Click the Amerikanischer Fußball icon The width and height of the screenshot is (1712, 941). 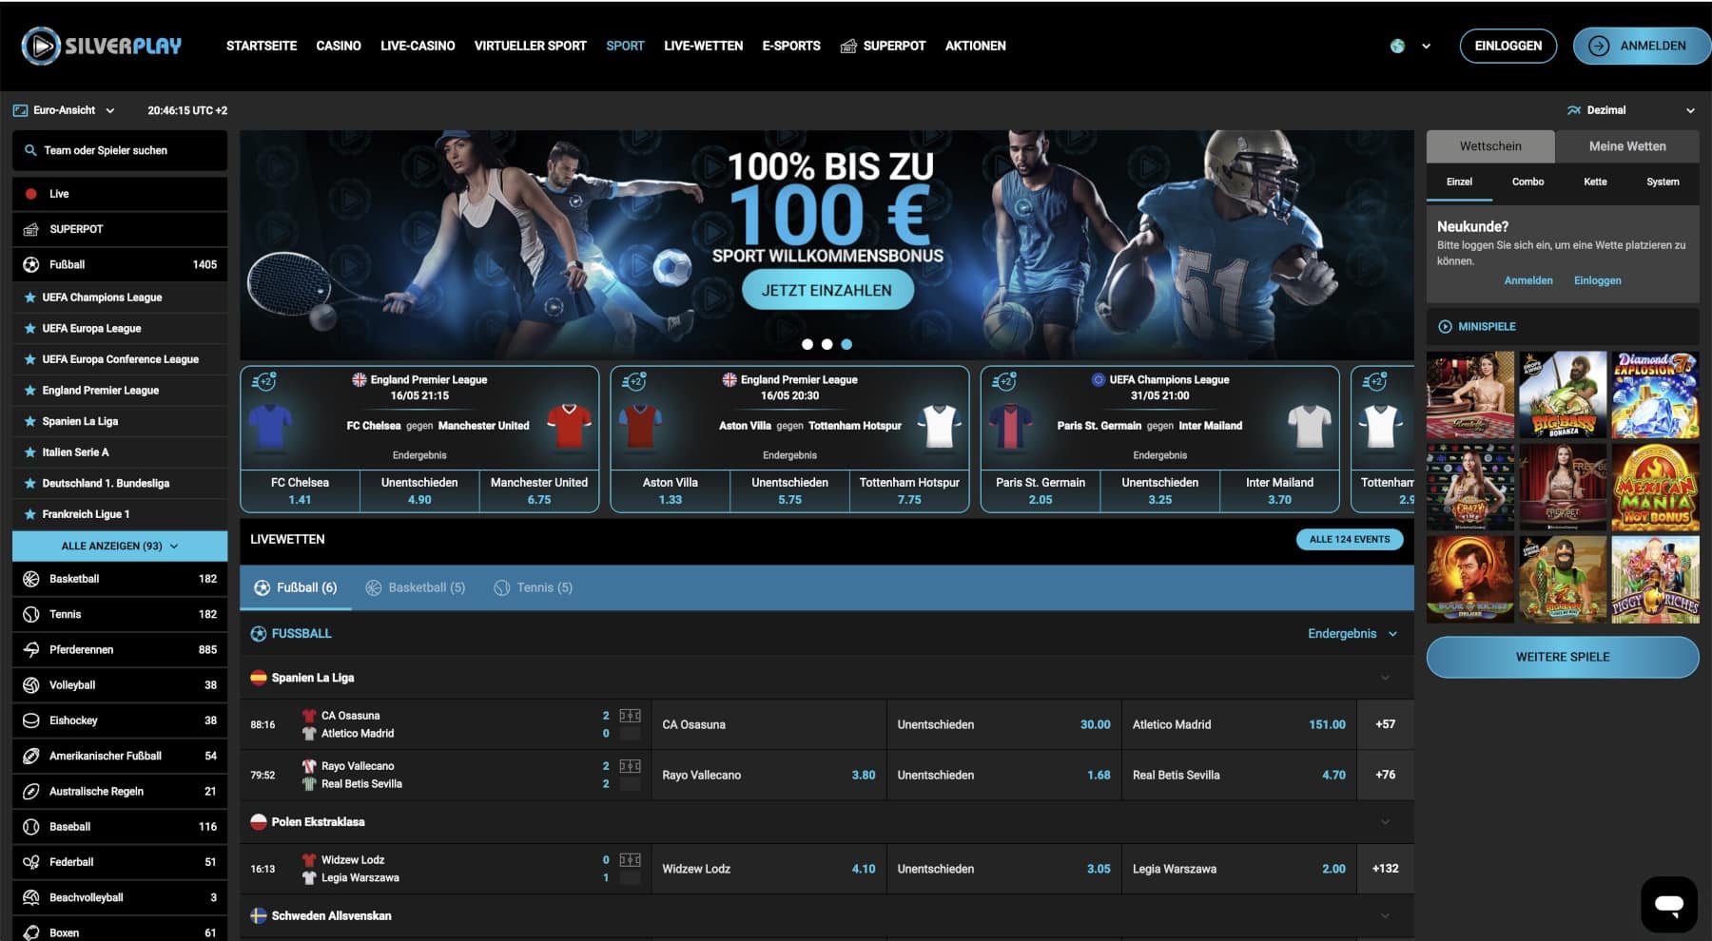tap(31, 757)
